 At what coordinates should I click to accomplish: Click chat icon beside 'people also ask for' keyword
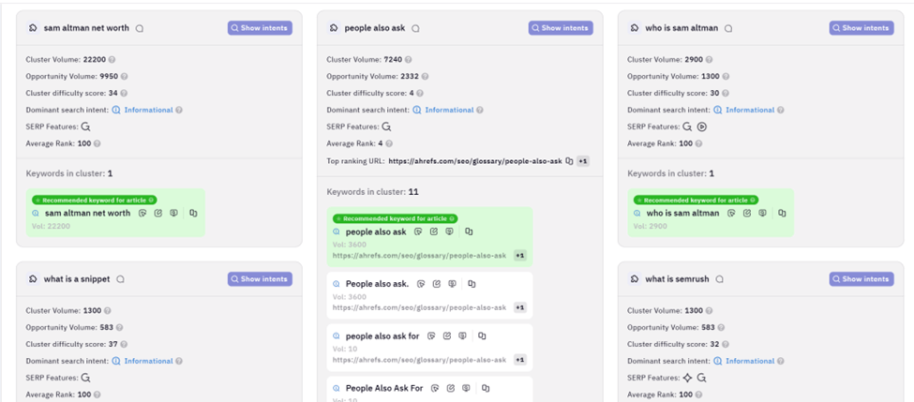tap(462, 336)
